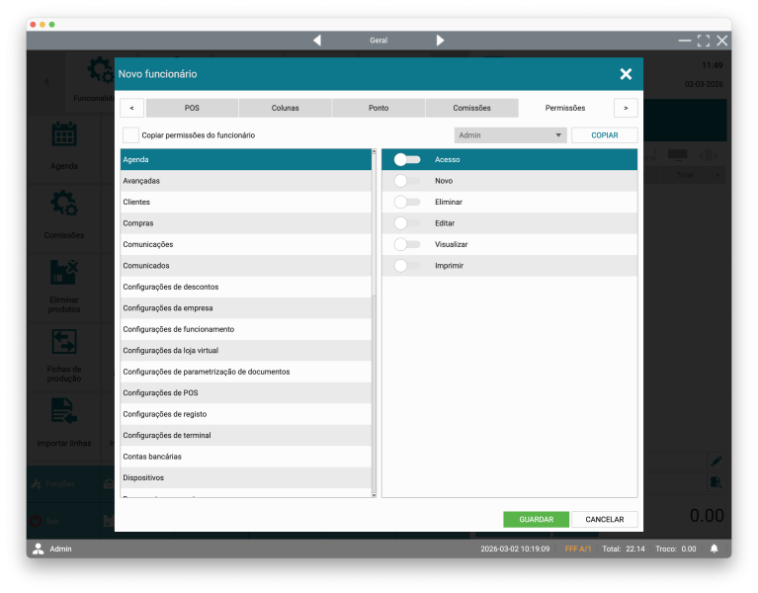
Task: Click the Comissões gear icon
Action: pos(64,204)
